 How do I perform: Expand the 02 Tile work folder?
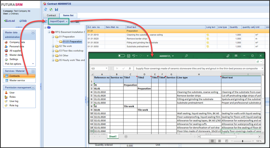53,46
